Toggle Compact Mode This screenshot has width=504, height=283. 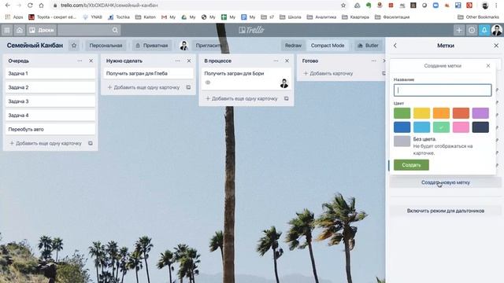click(328, 46)
